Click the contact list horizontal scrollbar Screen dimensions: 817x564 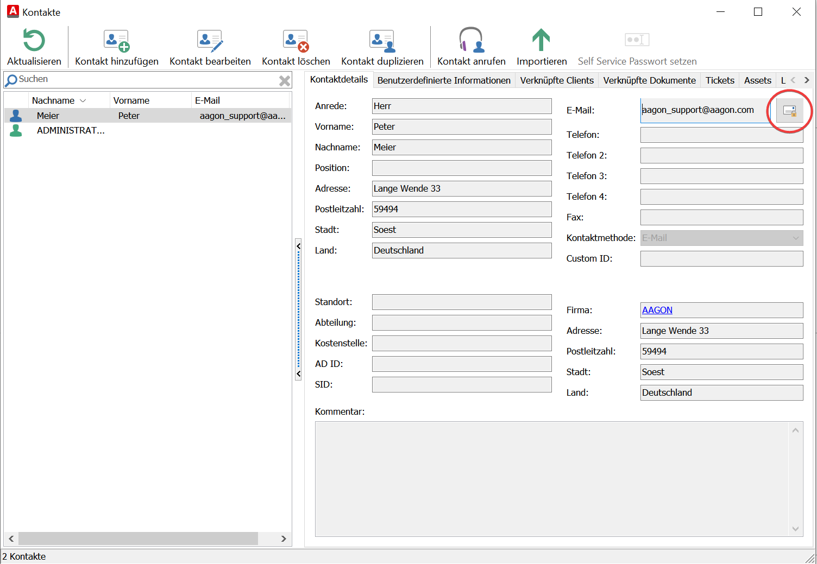pos(138,538)
